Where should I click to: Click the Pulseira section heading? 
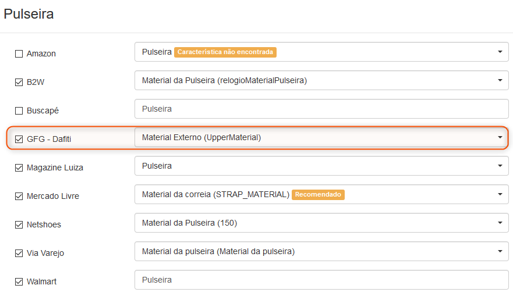pyautogui.click(x=29, y=14)
